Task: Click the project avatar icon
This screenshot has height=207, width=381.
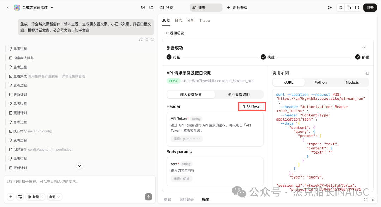Action: click(17, 7)
